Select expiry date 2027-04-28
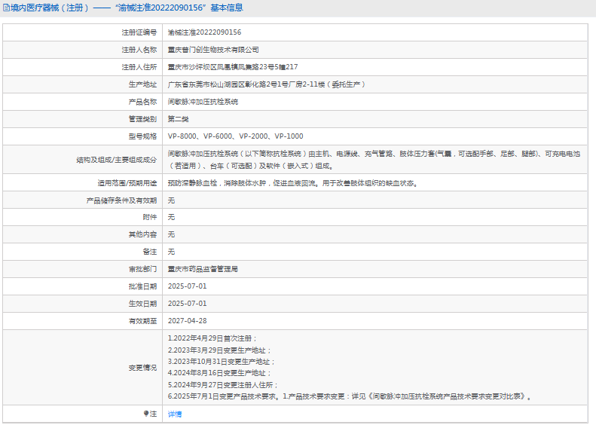This screenshot has height=428, width=596. pyautogui.click(x=187, y=321)
